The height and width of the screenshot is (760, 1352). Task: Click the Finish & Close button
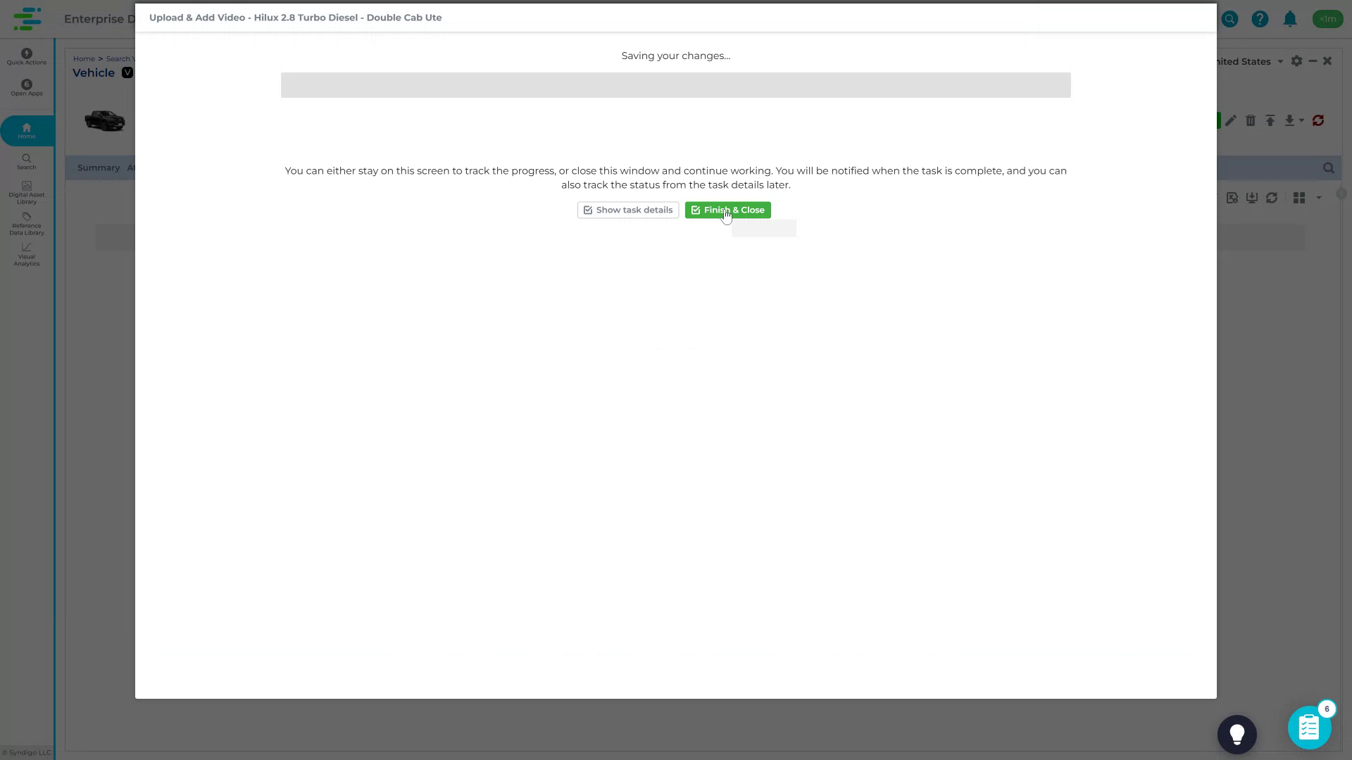point(727,210)
